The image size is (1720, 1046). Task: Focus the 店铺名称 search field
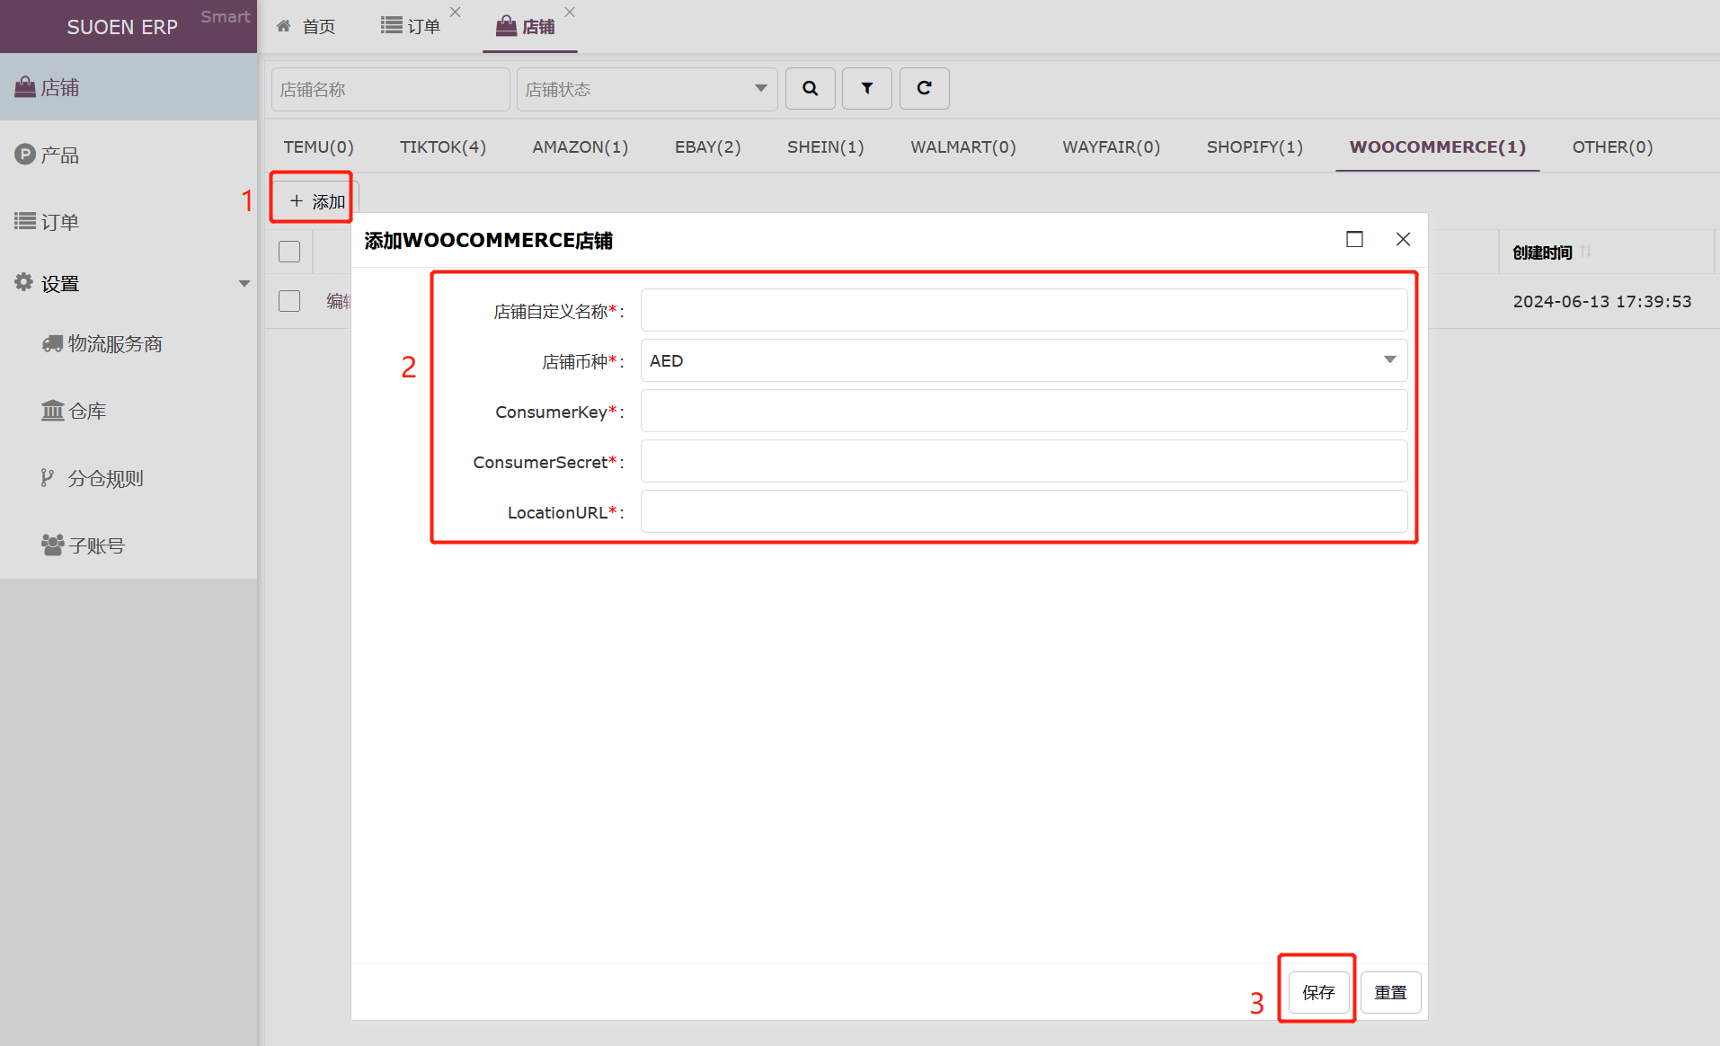pyautogui.click(x=390, y=89)
